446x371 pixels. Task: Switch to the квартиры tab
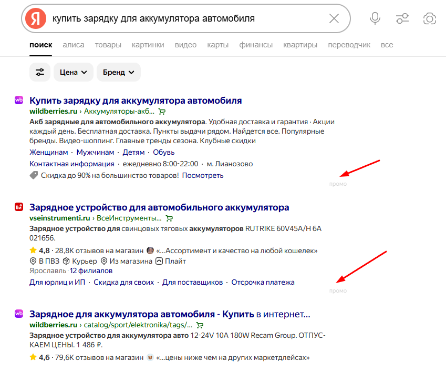[300, 45]
